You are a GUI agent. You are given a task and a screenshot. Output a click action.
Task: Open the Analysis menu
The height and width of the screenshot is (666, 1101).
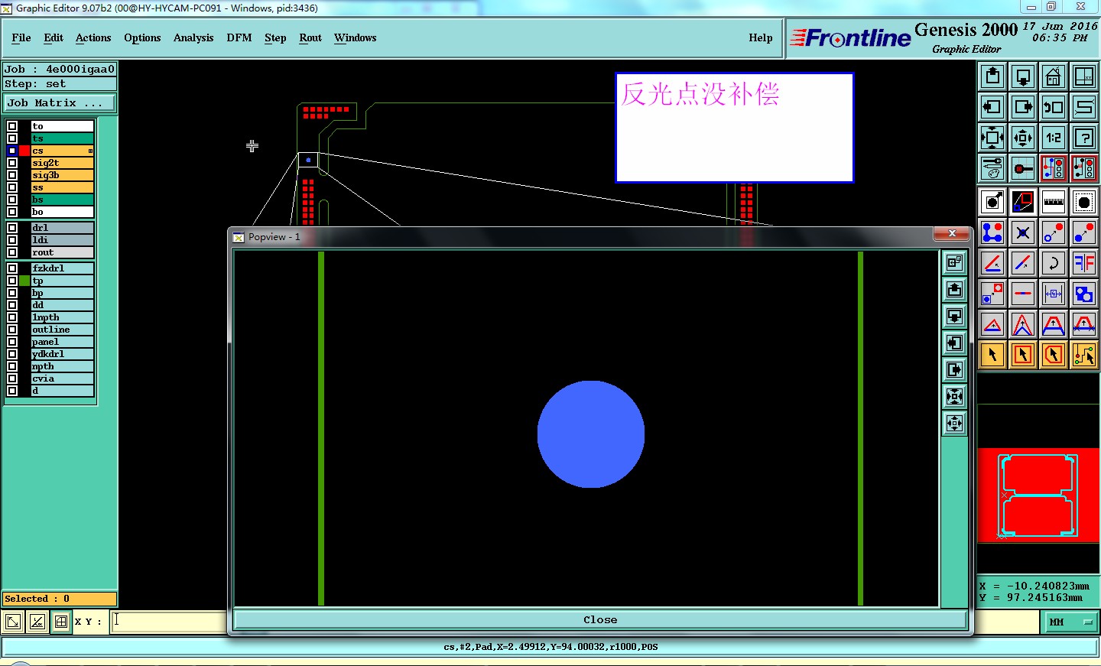pyautogui.click(x=193, y=37)
